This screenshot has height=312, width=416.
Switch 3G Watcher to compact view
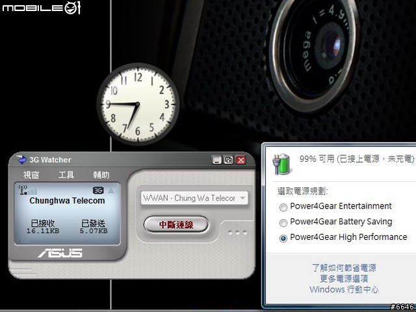click(x=228, y=160)
